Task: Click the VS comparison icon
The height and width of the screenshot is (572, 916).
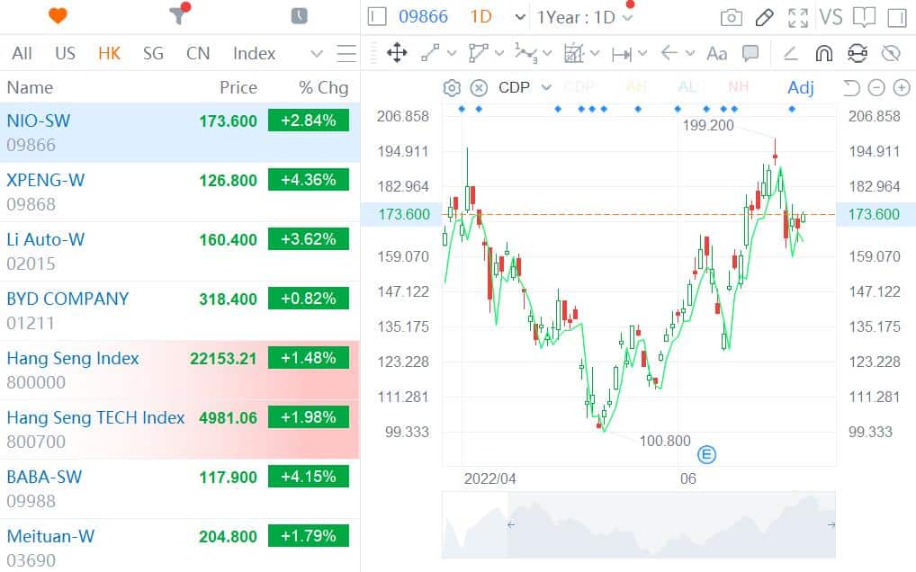Action: (832, 16)
